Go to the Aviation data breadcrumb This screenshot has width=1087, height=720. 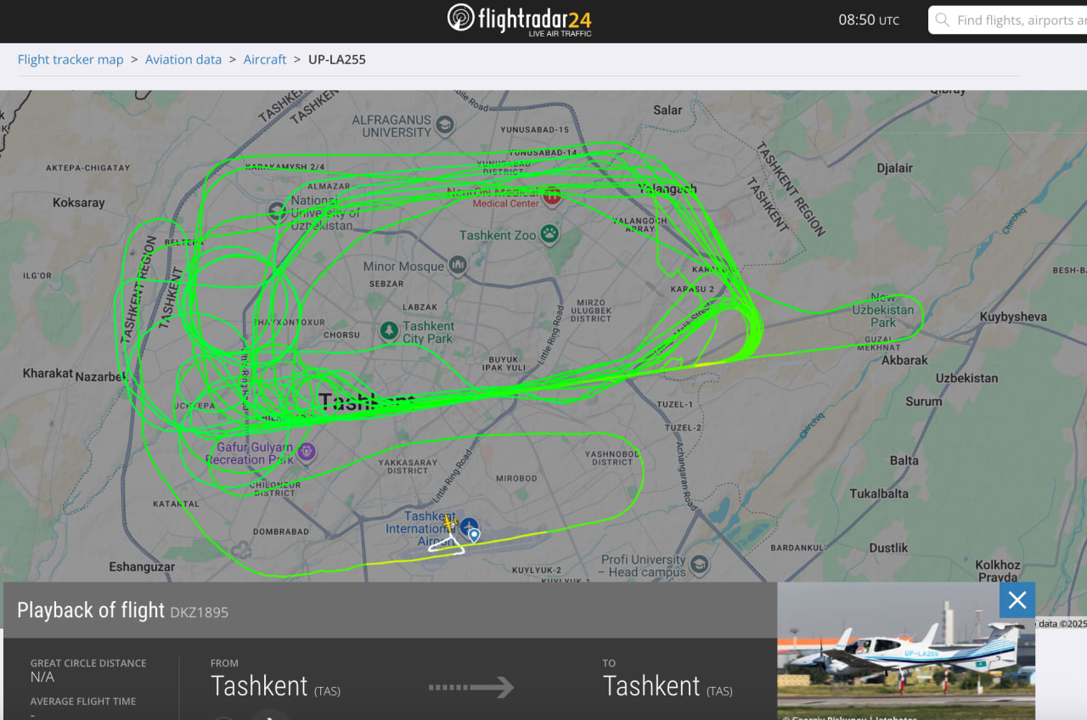point(183,59)
